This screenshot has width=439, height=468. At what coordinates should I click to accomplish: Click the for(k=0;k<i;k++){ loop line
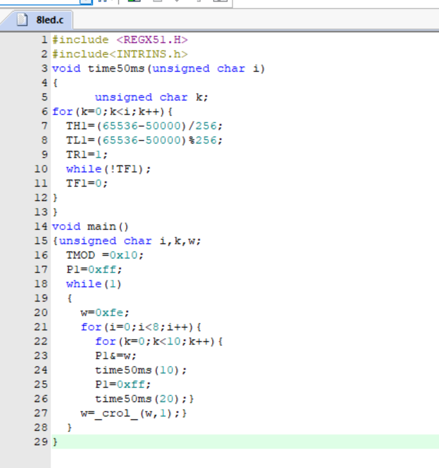112,111
